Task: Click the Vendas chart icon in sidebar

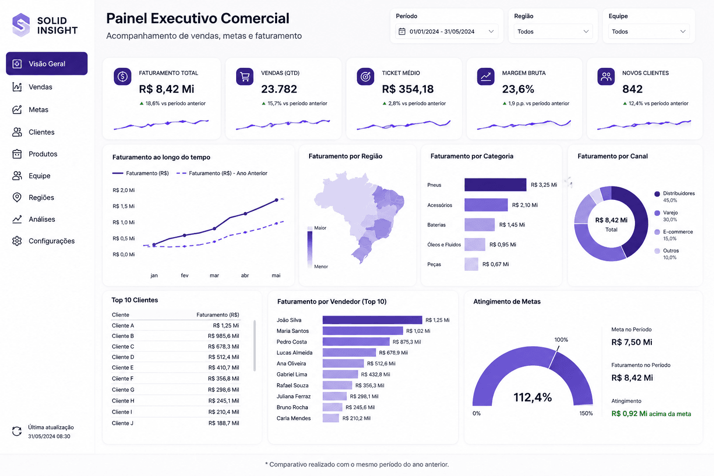Action: (17, 87)
